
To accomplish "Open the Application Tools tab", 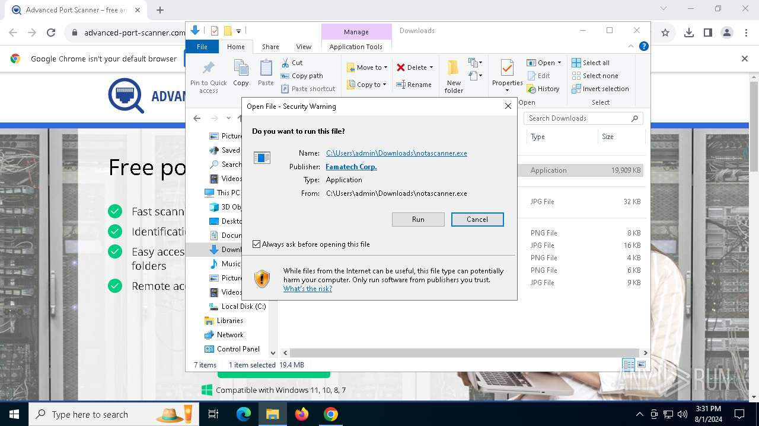I will point(356,47).
